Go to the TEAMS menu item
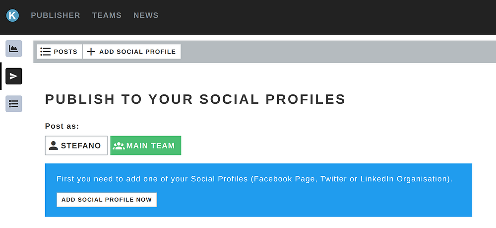This screenshot has width=496, height=228. click(x=107, y=15)
